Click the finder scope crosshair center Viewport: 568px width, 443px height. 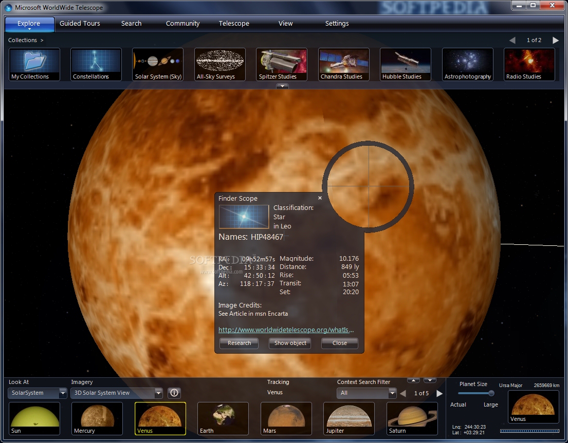(x=369, y=186)
